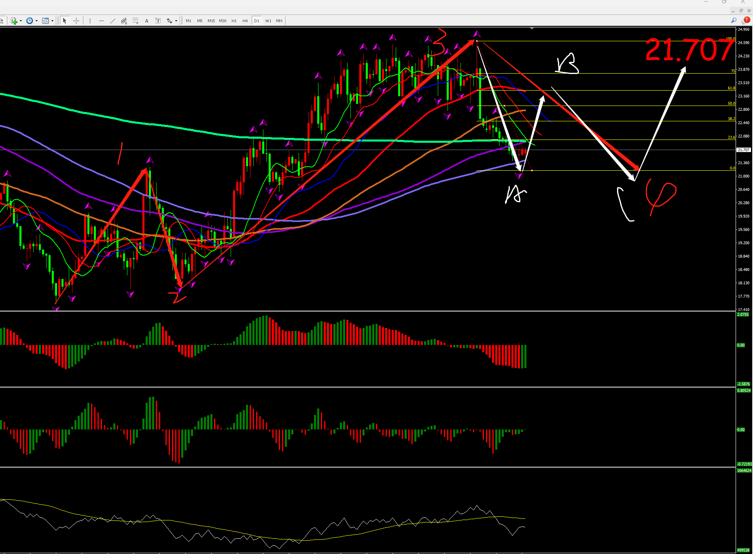Expand the chart templates dropdown arrow

click(52, 21)
